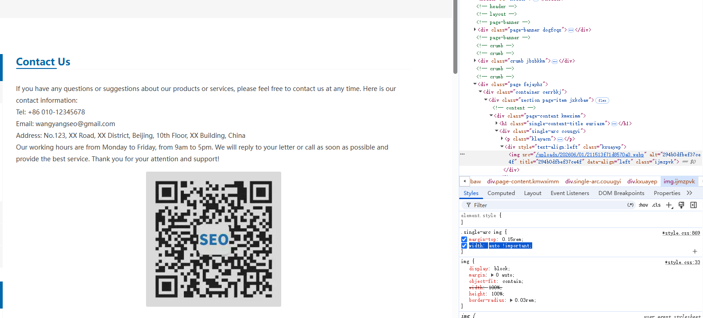Click the SEO QR code image
The image size is (703, 318).
[214, 239]
